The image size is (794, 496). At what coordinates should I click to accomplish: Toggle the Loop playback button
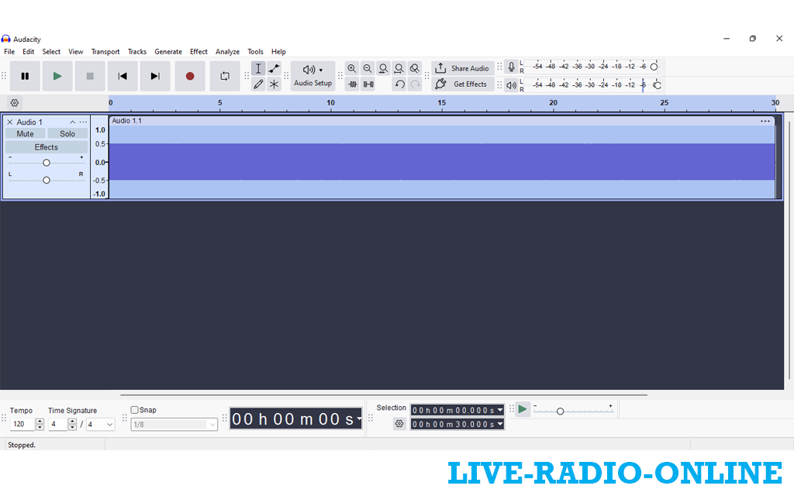tap(225, 76)
